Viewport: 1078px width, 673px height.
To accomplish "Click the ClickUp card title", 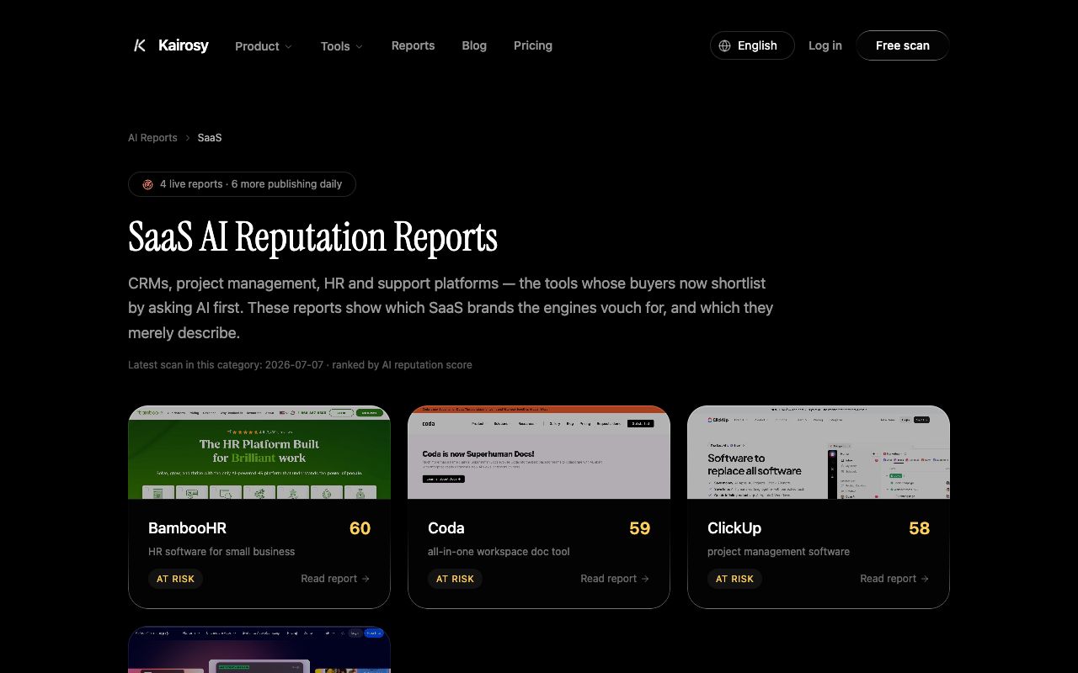I will coord(734,528).
